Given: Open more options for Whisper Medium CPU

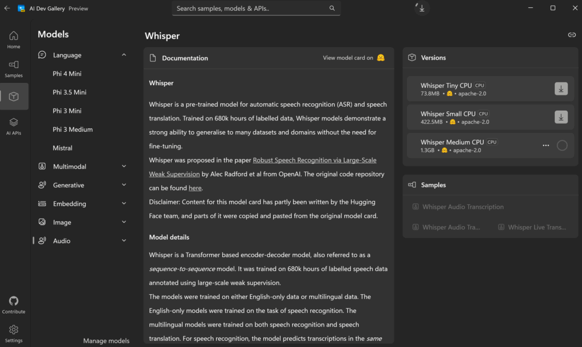Looking at the screenshot, I should pyautogui.click(x=546, y=145).
